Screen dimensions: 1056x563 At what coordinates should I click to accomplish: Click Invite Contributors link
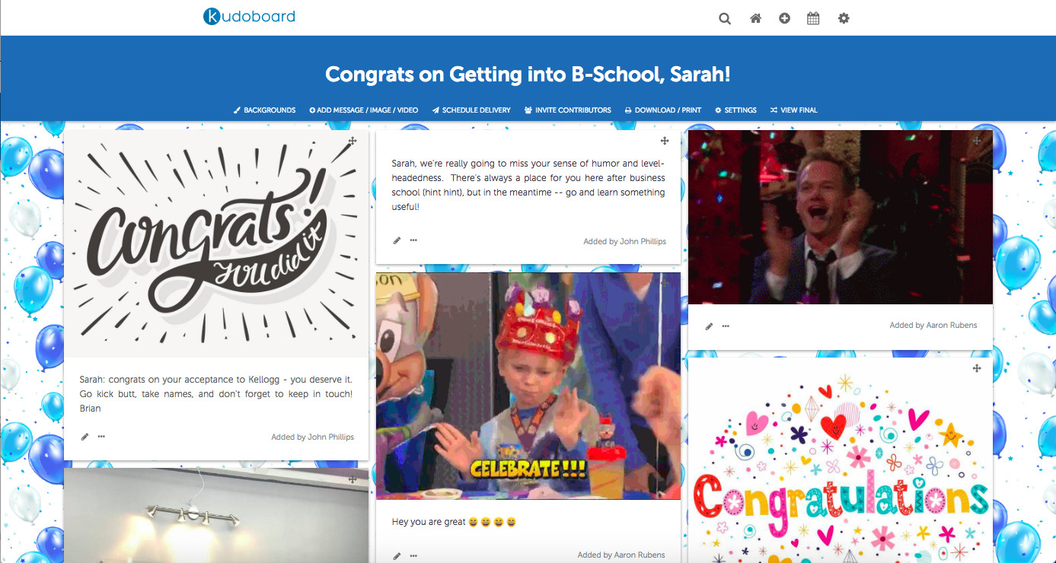(x=568, y=110)
